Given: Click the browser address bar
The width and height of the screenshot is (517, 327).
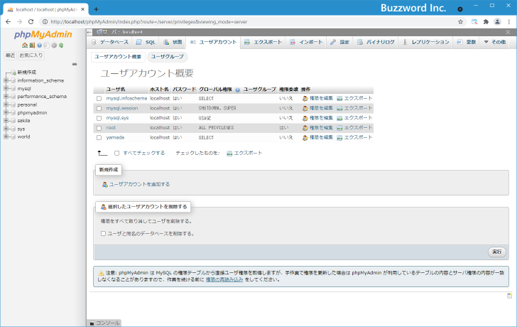Looking at the screenshot, I should (x=252, y=22).
